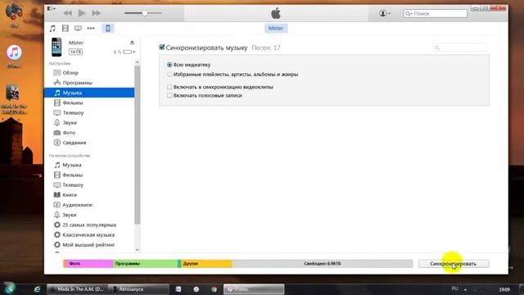Select the Mister device tab
Viewport: 524px width, 295px height.
pos(276,28)
